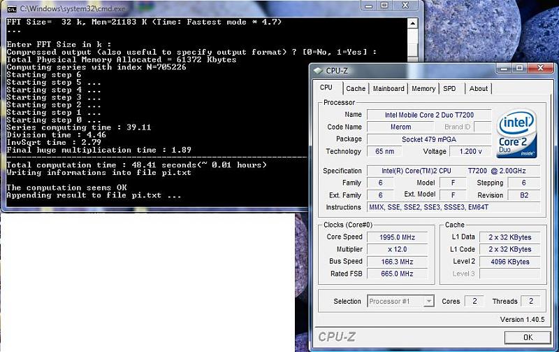Screen dimensions: 559x352
Task: Click the Total Physical Memory Allocated line
Action: tap(121, 59)
